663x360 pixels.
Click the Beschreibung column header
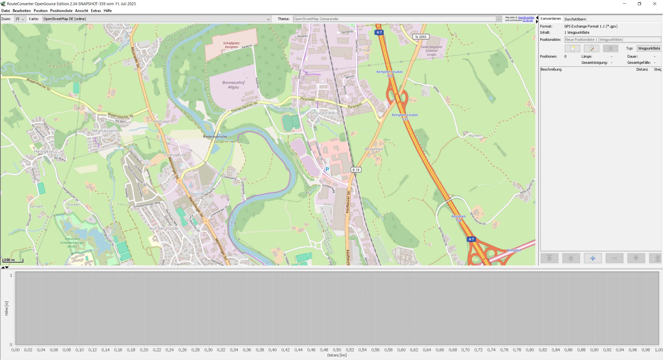tap(551, 69)
